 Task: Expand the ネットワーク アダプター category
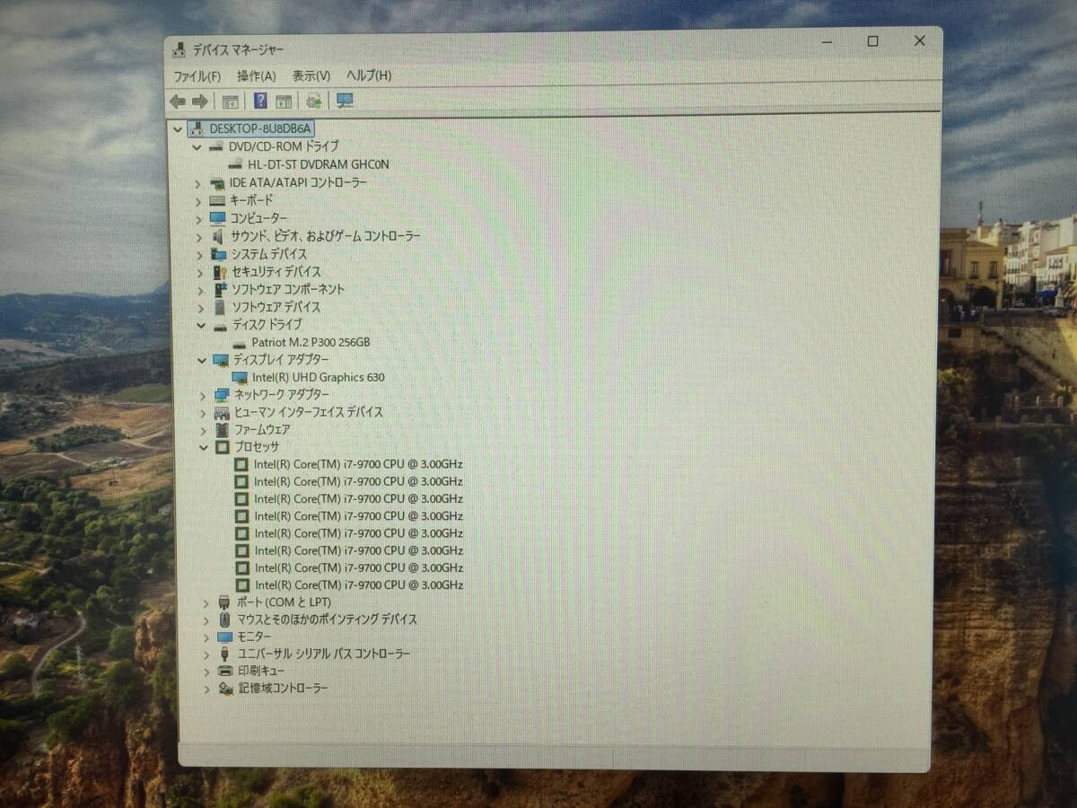click(x=202, y=395)
